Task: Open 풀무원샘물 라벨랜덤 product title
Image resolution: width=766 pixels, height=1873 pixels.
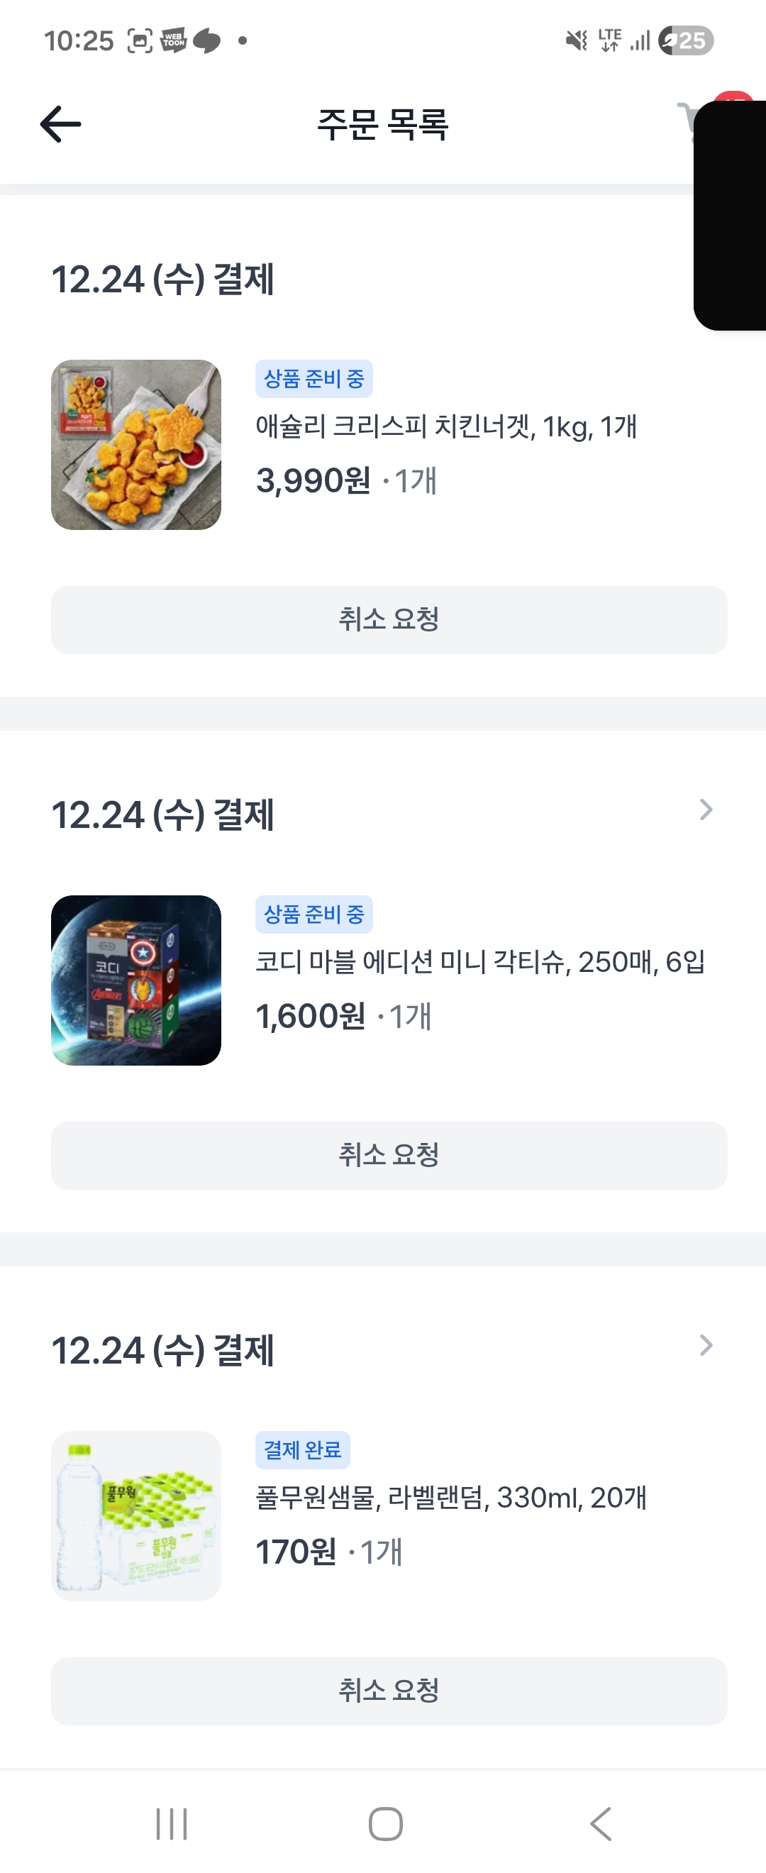Action: point(450,1498)
